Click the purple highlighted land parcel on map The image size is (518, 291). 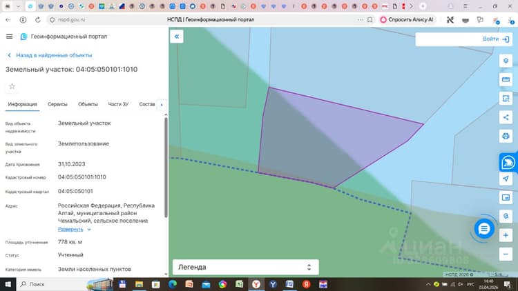pos(330,139)
